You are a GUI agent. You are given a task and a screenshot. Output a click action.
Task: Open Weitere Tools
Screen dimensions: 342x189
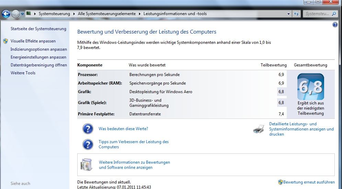click(x=23, y=73)
